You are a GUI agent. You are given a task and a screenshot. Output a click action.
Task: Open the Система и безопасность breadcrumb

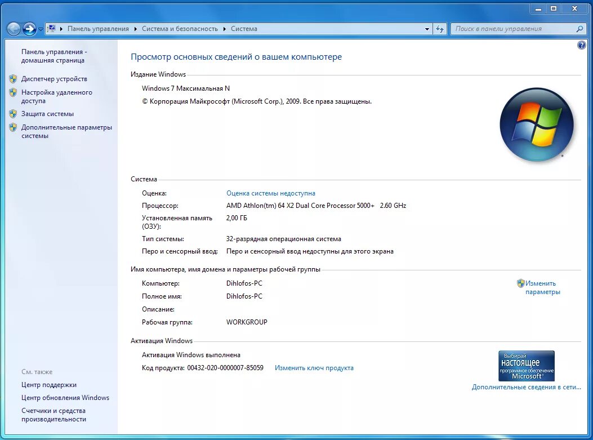[x=180, y=29]
